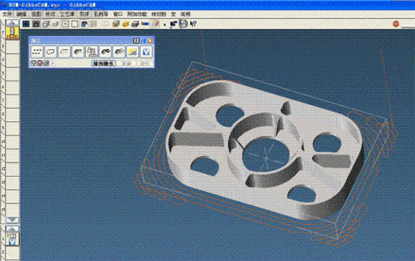Click the monitor icon beside the printer
415x261 pixels.
tap(174, 24)
